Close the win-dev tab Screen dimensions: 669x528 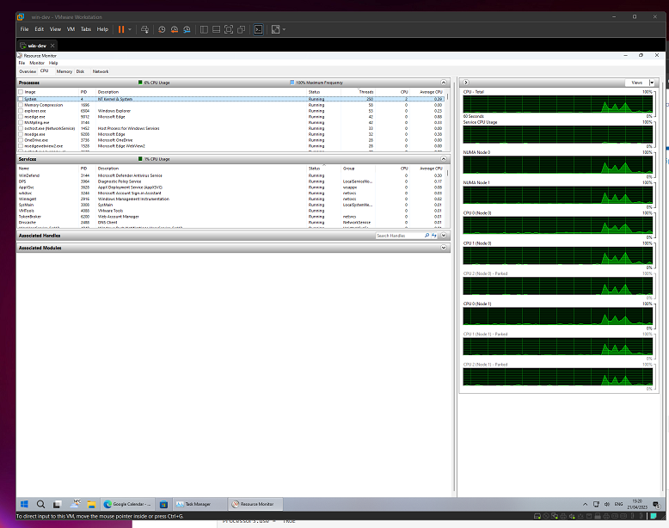click(52, 46)
